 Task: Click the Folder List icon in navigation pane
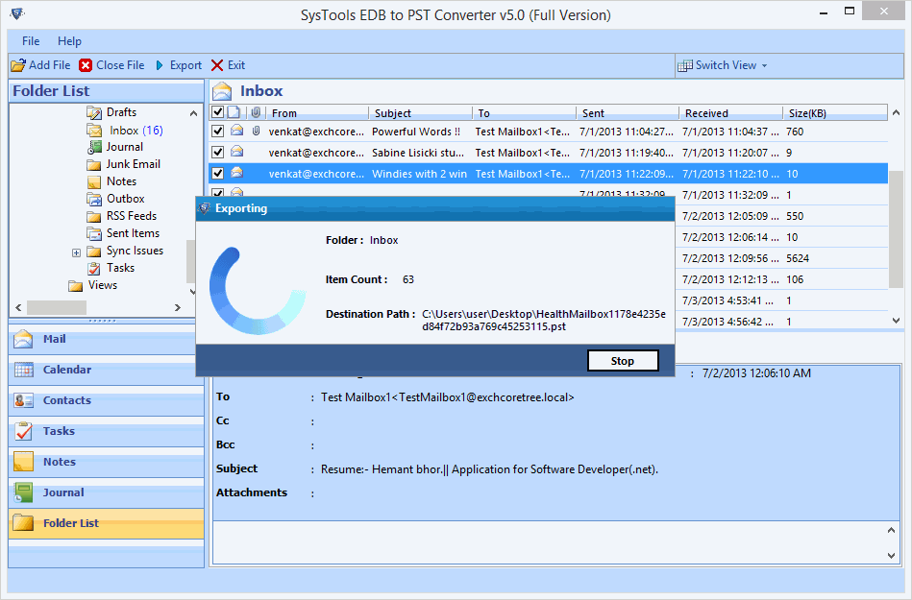pos(23,523)
